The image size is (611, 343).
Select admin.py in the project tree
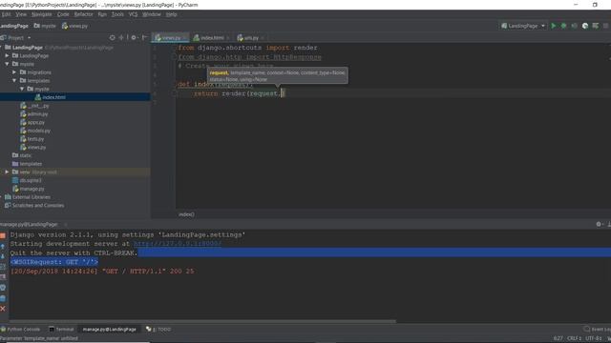click(37, 114)
